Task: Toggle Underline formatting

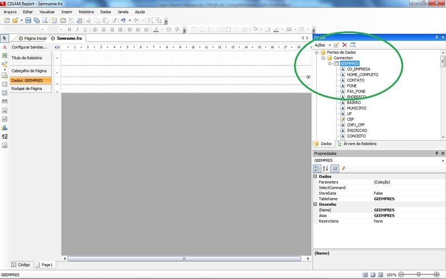Action: click(x=85, y=30)
